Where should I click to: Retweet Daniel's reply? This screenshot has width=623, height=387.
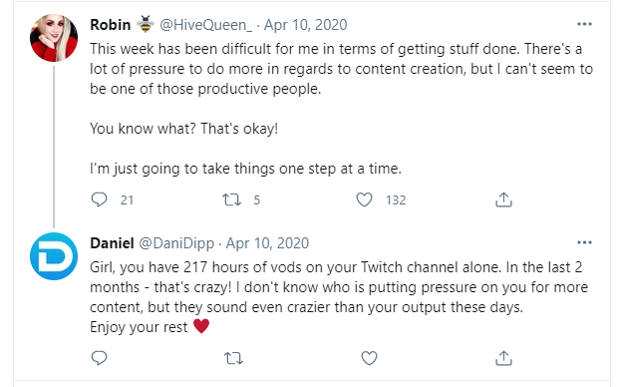pos(233,358)
